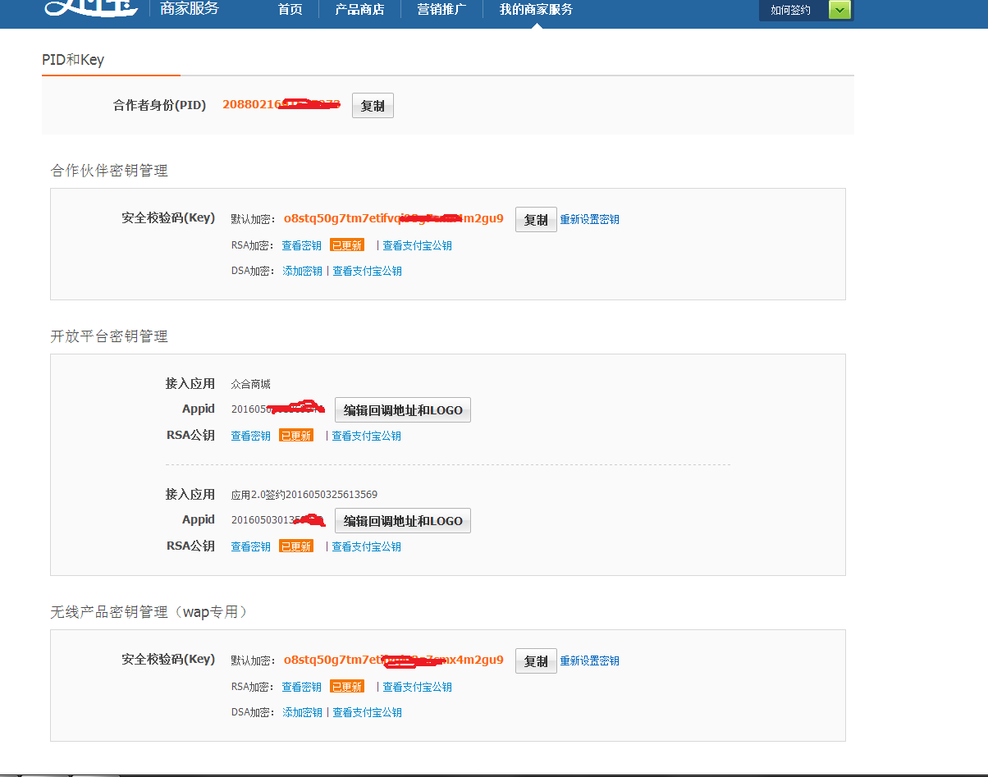988x777 pixels.
Task: Click the orange key value in 合作伙伴密钥管理
Action: [393, 219]
